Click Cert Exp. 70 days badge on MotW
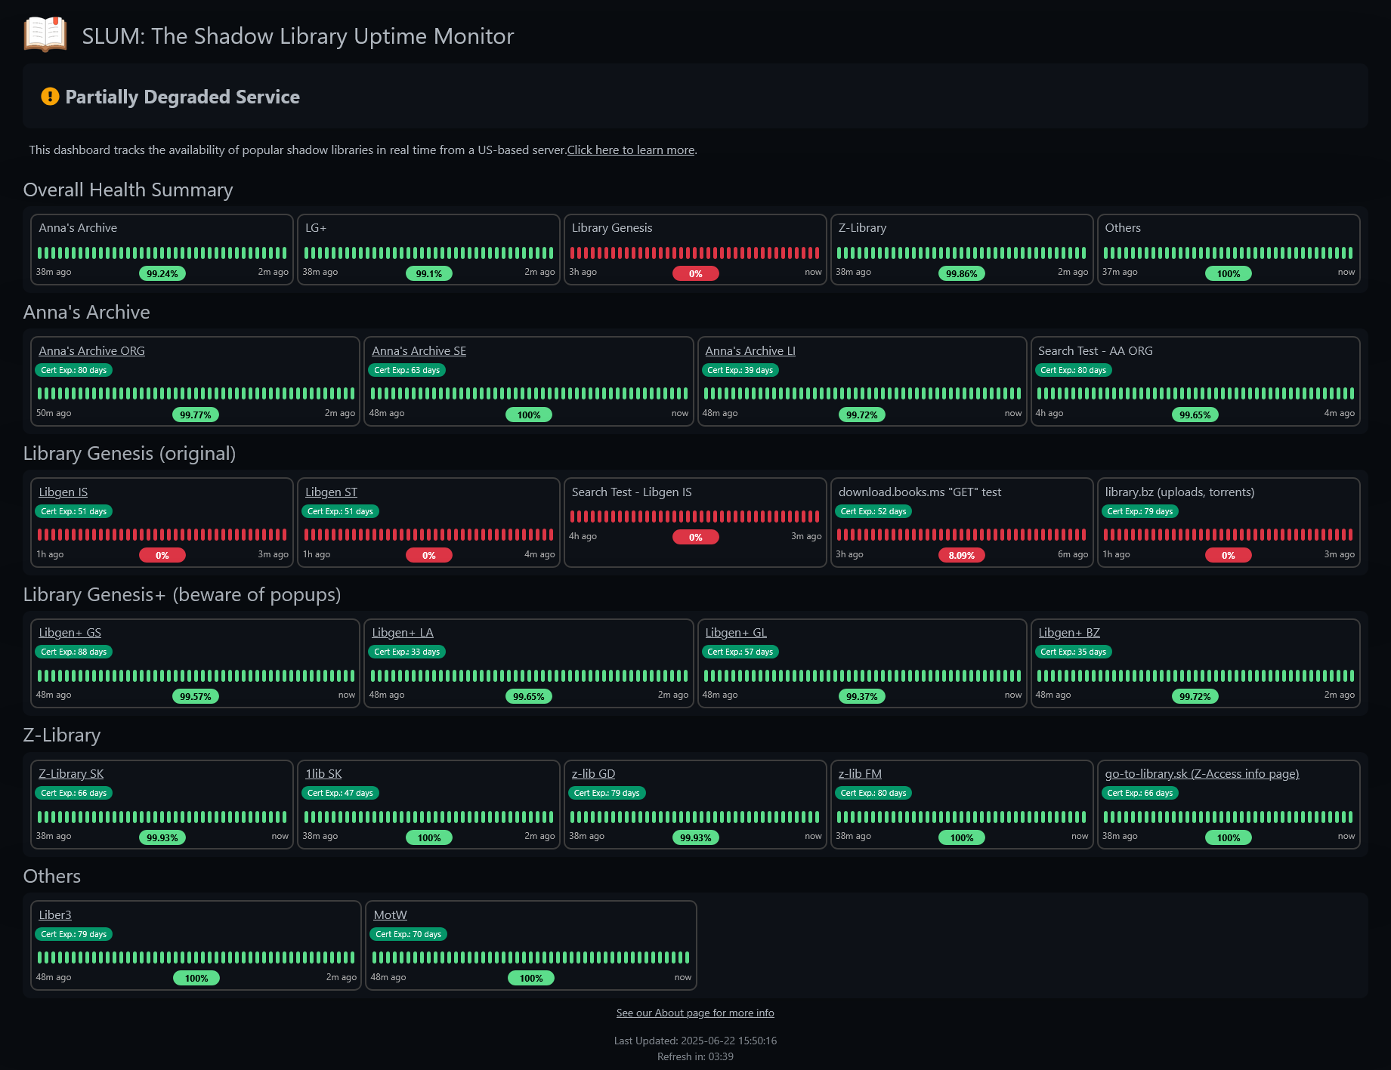Image resolution: width=1391 pixels, height=1070 pixels. [408, 934]
